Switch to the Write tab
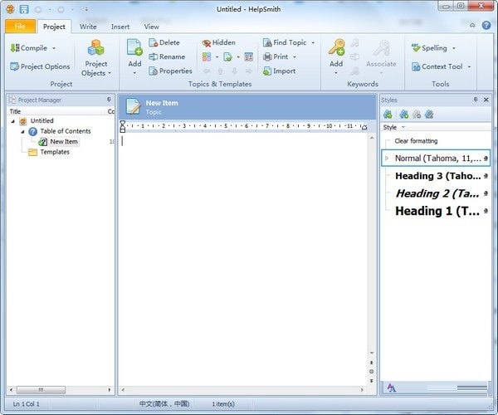The height and width of the screenshot is (415, 498). click(88, 27)
